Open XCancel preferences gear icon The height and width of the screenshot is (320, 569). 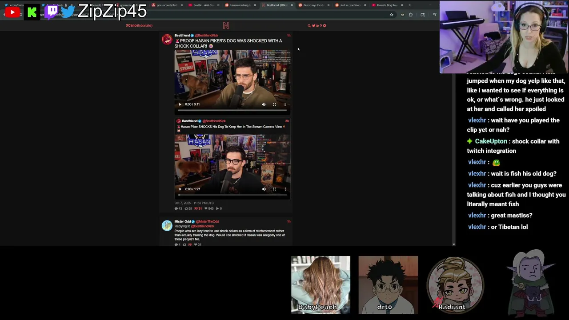[325, 26]
